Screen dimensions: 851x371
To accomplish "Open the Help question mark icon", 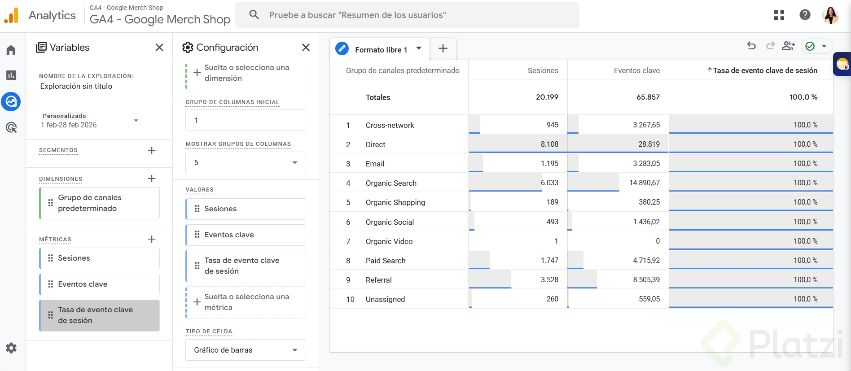I will (805, 15).
